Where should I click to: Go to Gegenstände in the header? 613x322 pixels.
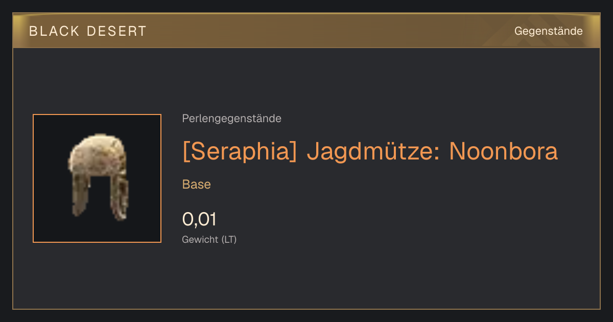click(x=548, y=31)
